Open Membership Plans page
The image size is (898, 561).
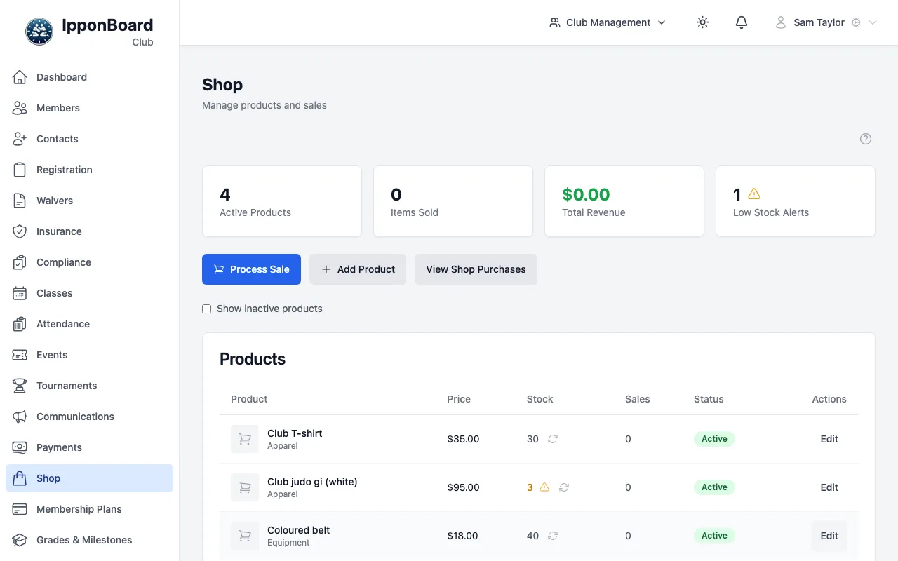pos(89,509)
